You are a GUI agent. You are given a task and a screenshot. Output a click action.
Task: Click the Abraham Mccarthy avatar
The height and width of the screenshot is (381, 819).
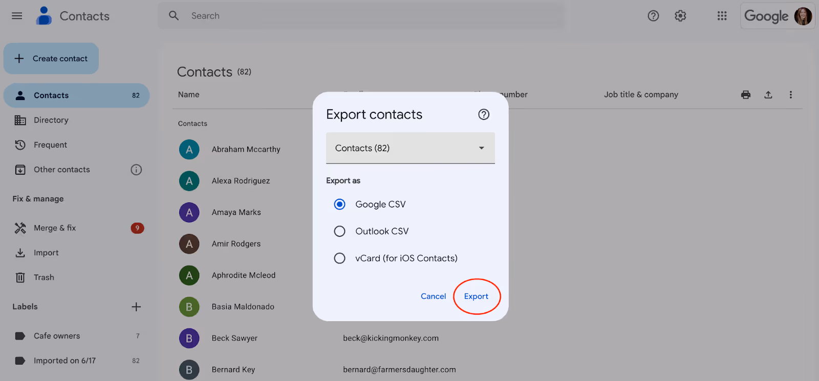click(189, 150)
